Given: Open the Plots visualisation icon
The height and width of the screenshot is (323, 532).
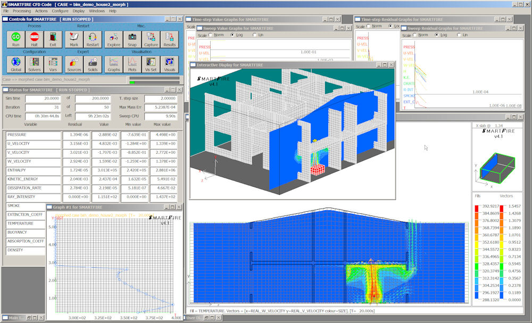Looking at the screenshot, I should (x=132, y=64).
